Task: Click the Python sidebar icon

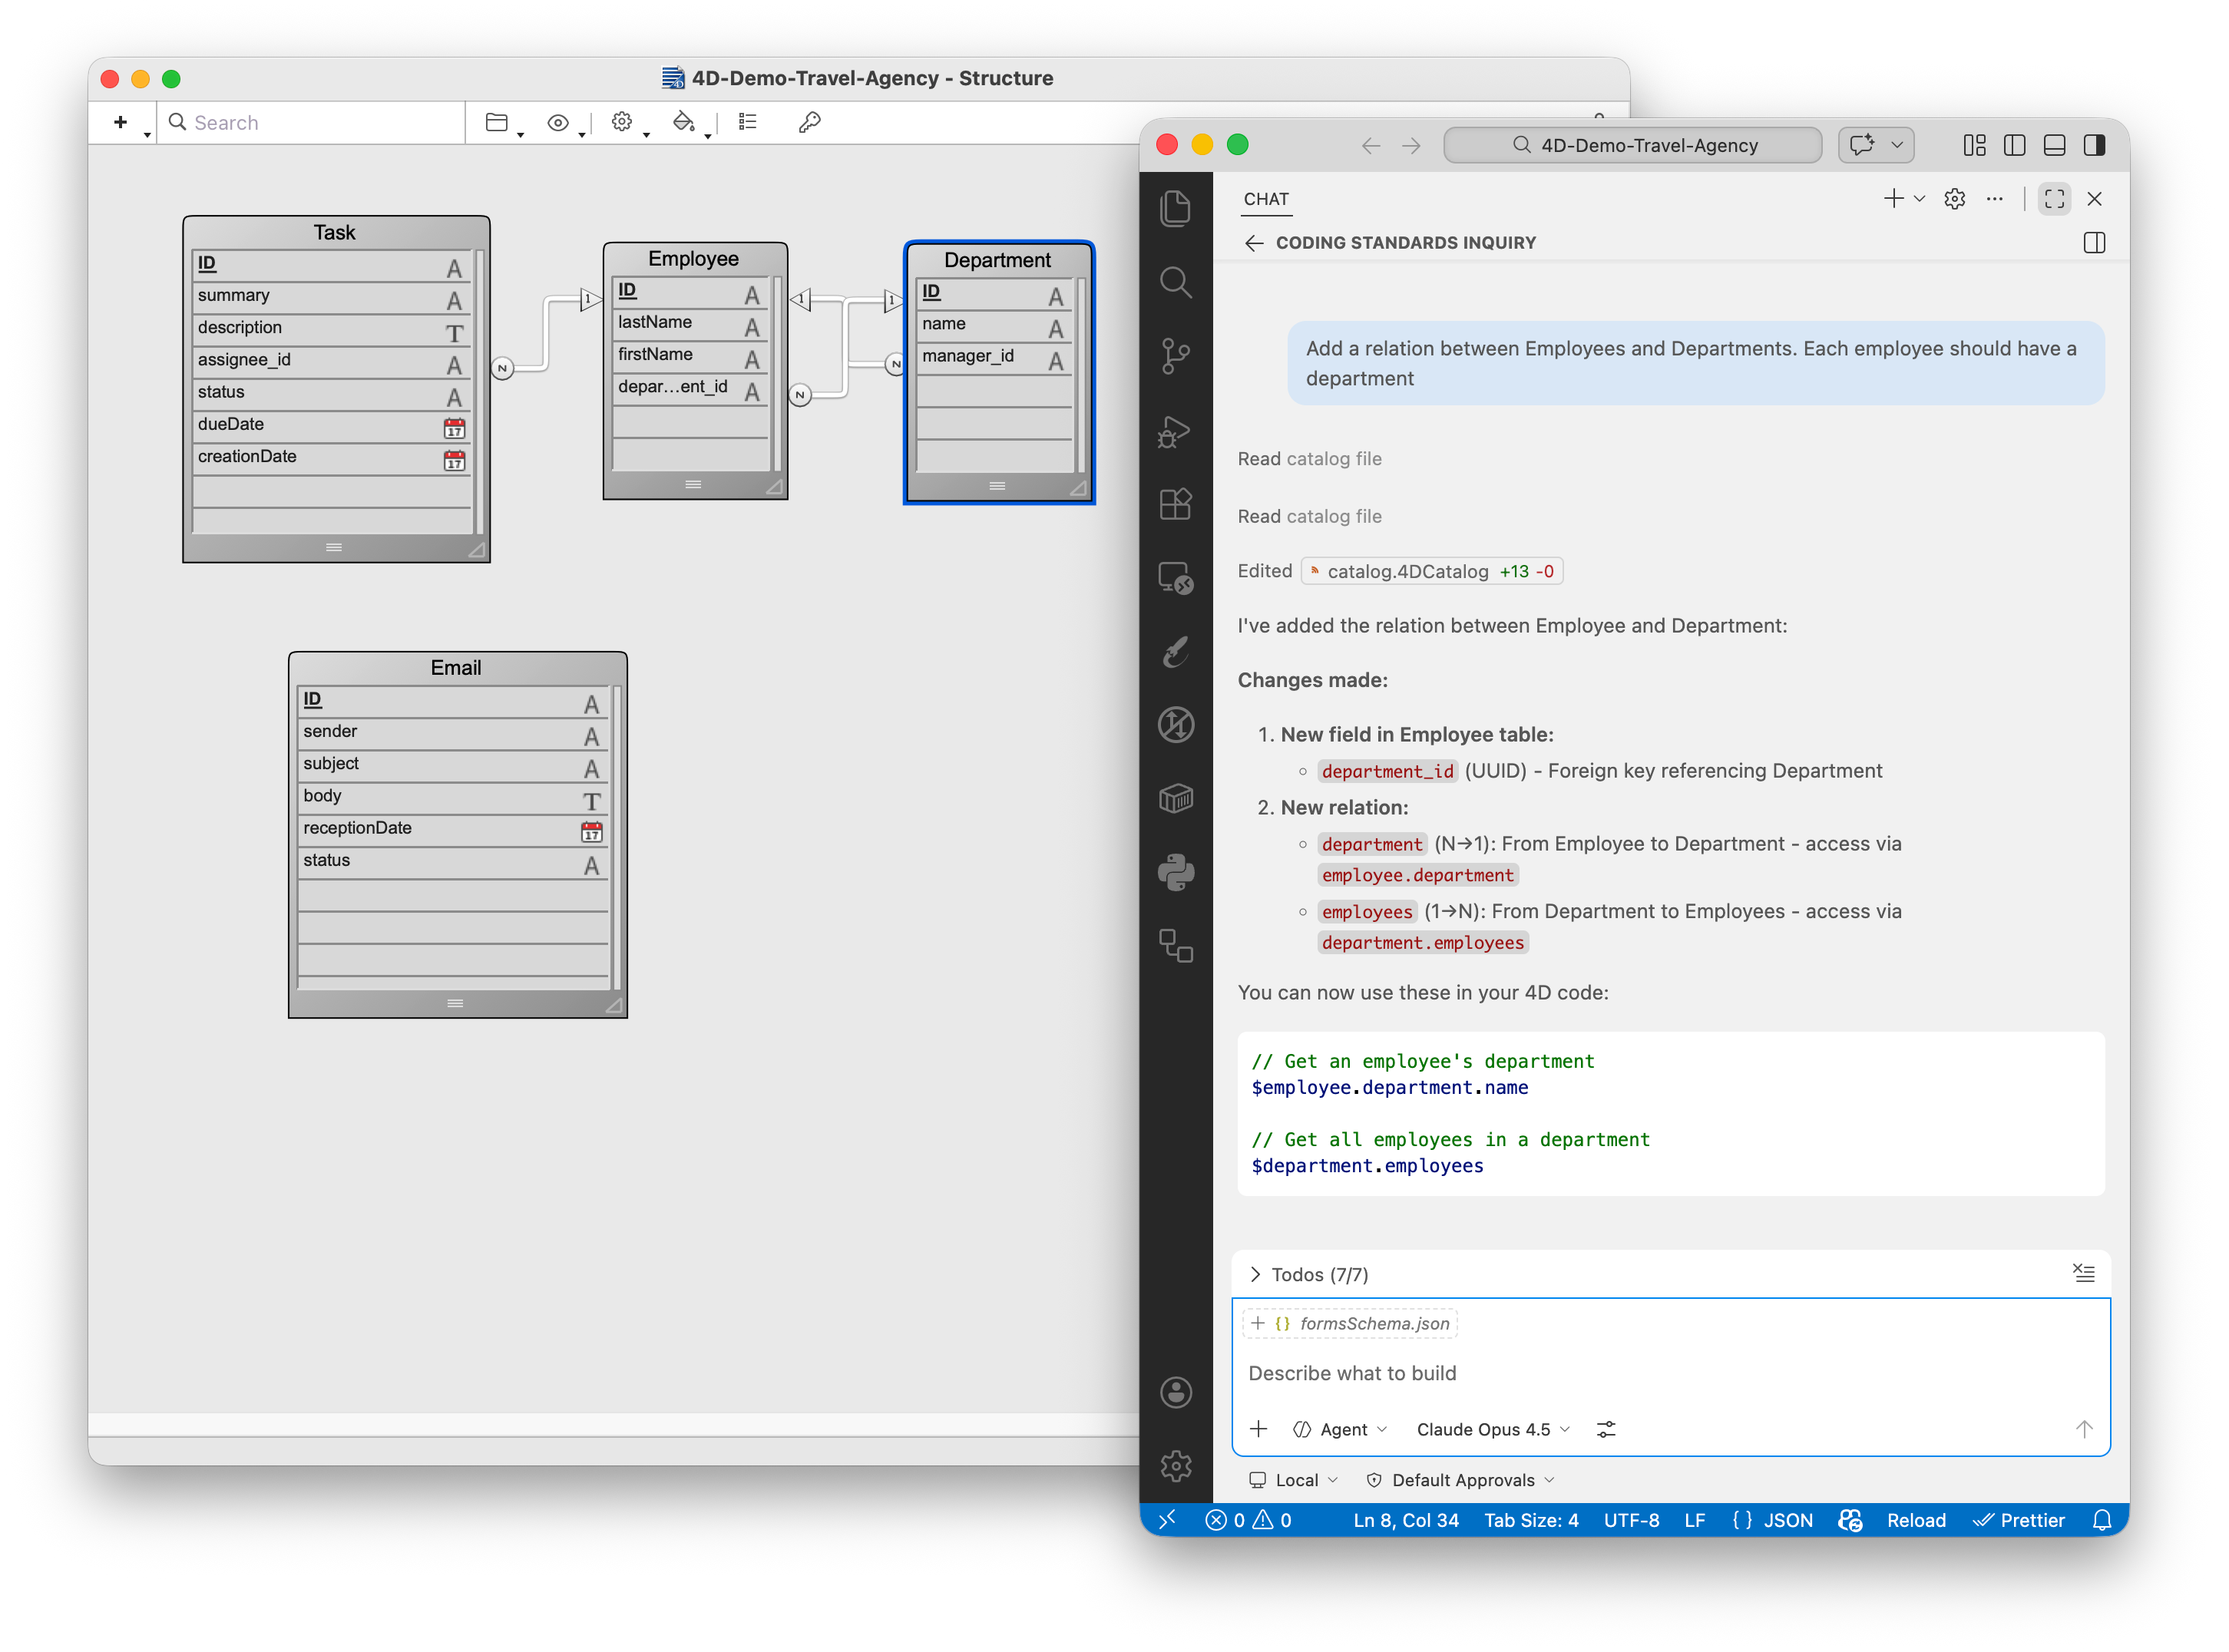Action: click(1175, 872)
